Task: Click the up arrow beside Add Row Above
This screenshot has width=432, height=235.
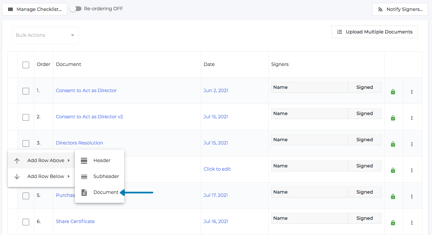Action: pos(17,160)
